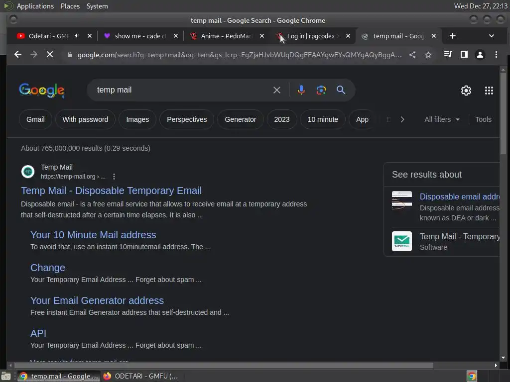View site info via the padlock icon
510x382 pixels.
(x=69, y=55)
